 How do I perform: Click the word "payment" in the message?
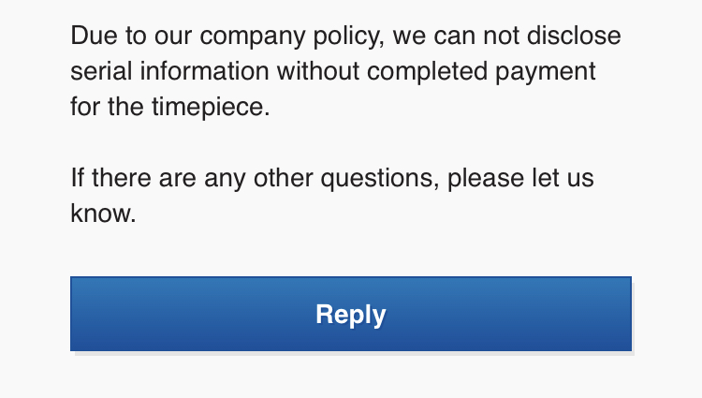(x=545, y=72)
